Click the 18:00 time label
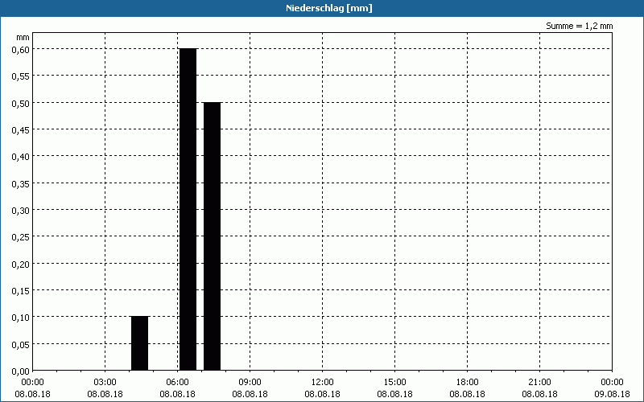The width and height of the screenshot is (644, 402). [x=468, y=383]
